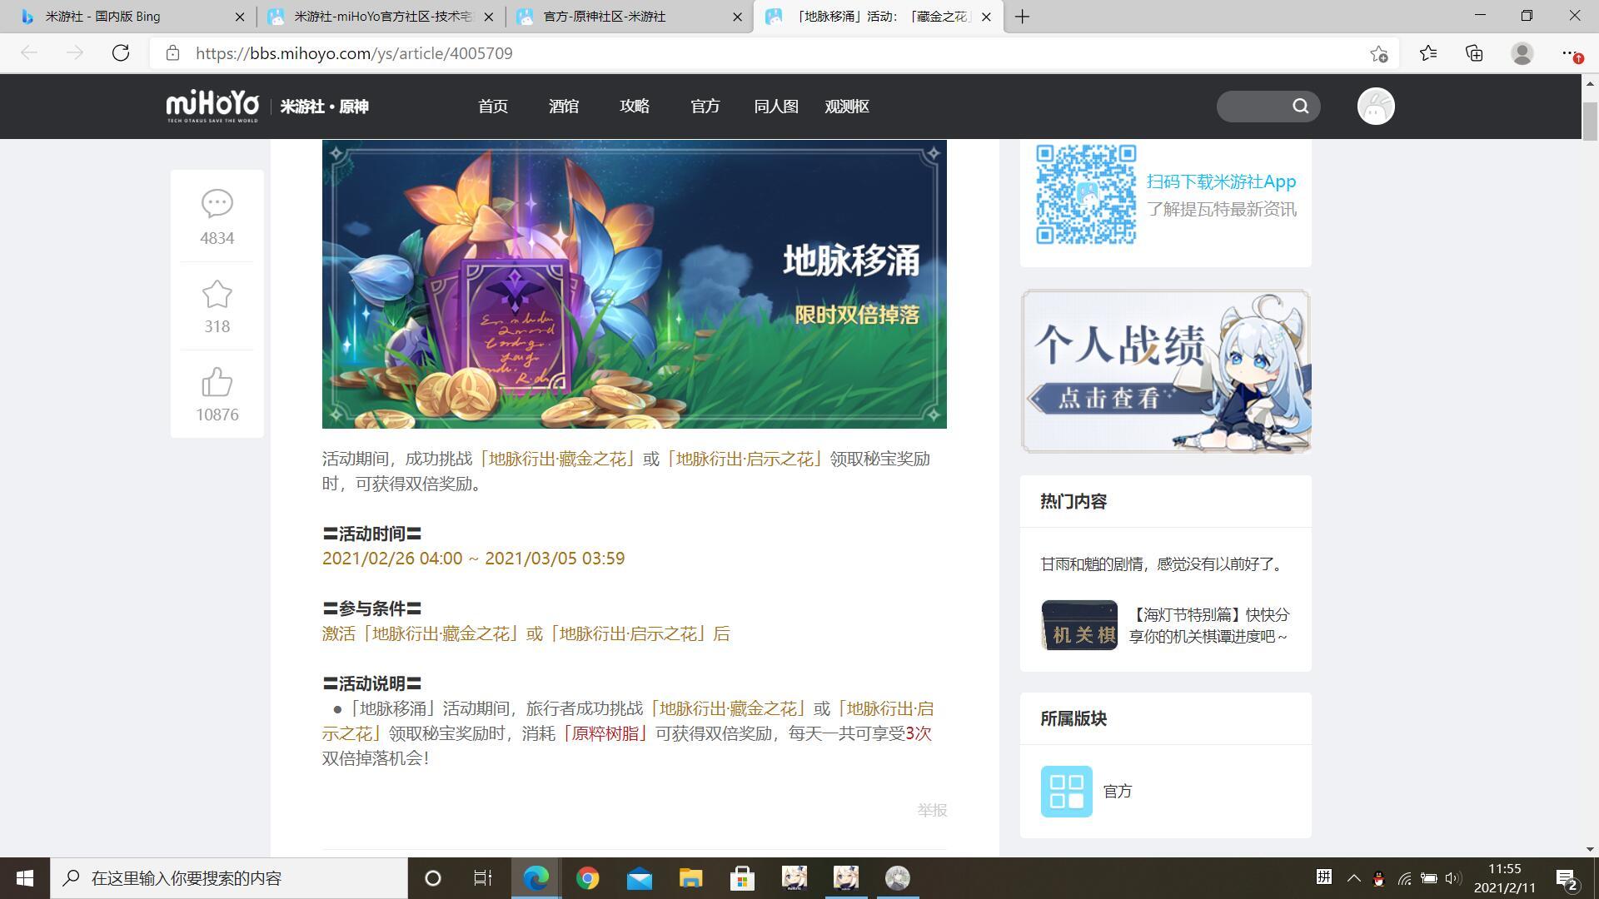Screen dimensions: 1599x899
Task: Show hidden system tray icons
Action: pyautogui.click(x=1353, y=878)
